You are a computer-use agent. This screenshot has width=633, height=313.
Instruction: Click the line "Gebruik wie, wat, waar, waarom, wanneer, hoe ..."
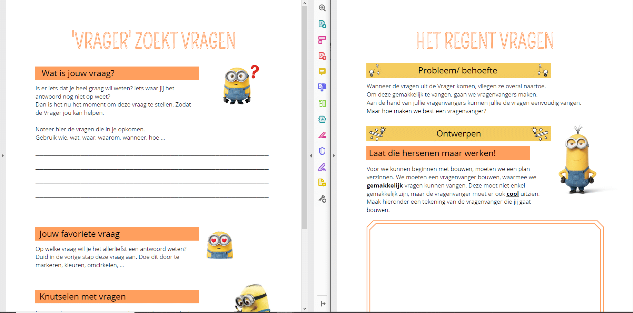pos(100,138)
